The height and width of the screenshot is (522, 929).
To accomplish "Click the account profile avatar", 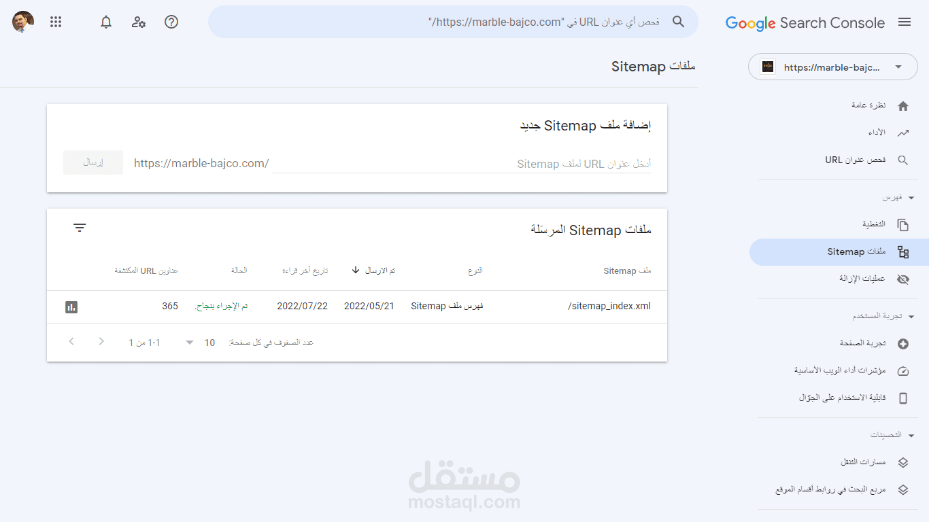I will click(x=23, y=22).
